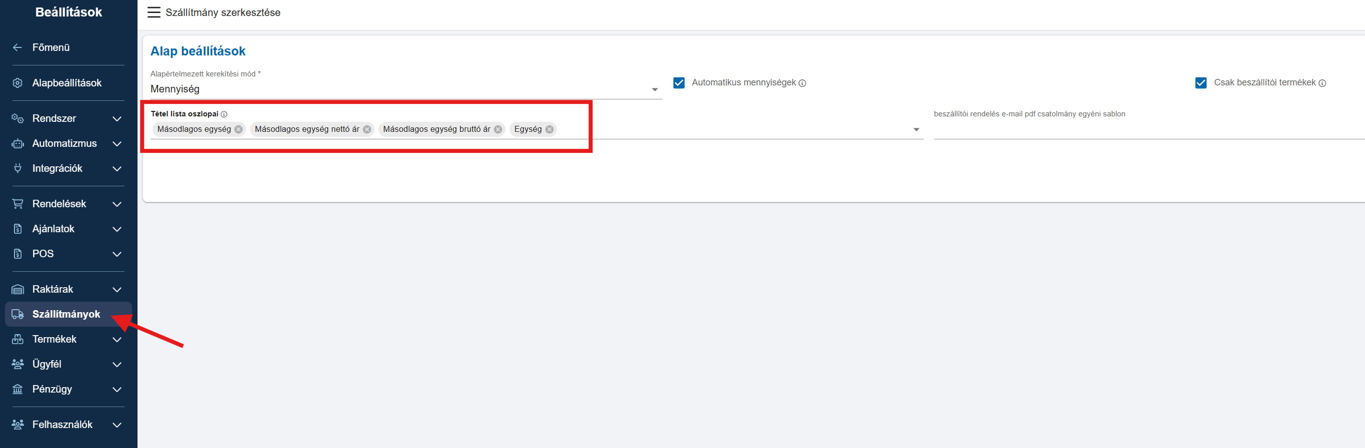1365x448 pixels.
Task: Expand the Automatizmus menu chevron
Action: coord(117,144)
